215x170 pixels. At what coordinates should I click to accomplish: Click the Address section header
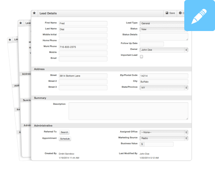(x=112, y=69)
